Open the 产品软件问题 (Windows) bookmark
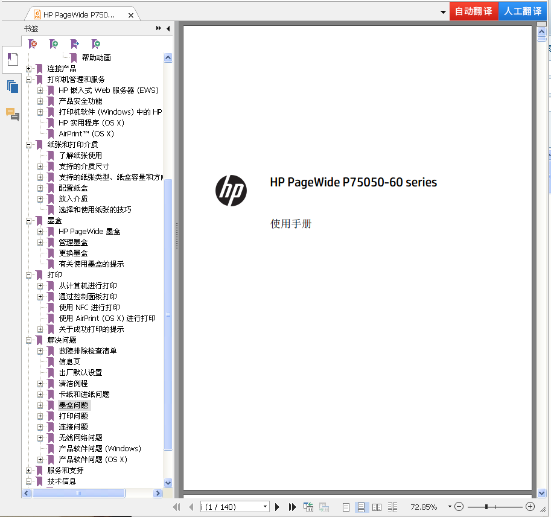 point(100,448)
